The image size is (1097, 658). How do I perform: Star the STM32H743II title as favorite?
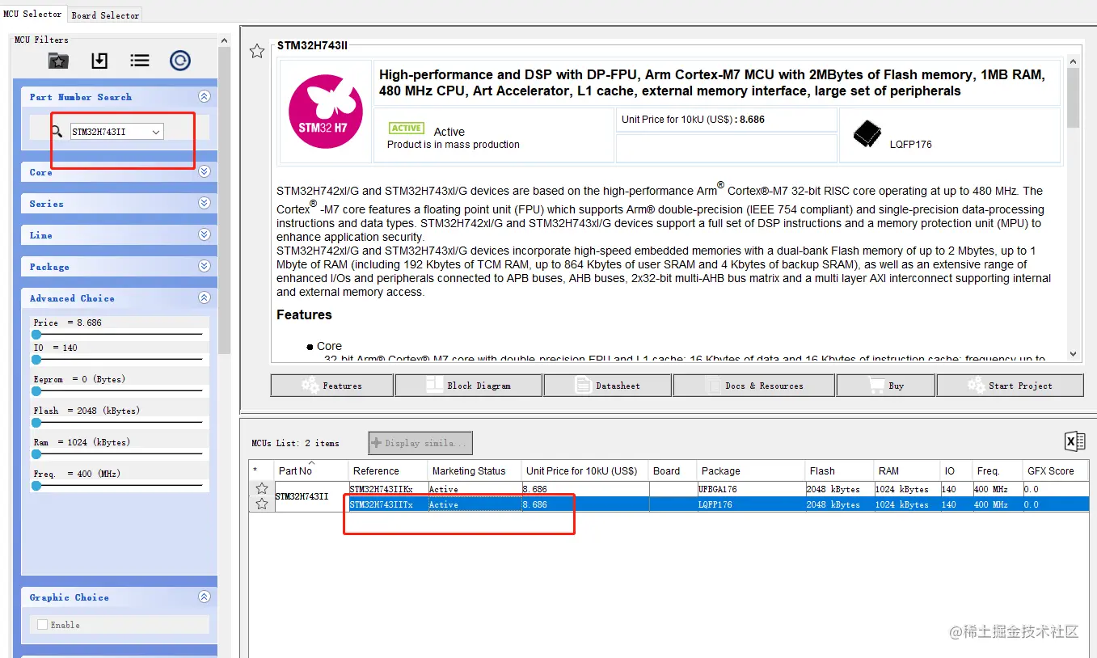(257, 51)
